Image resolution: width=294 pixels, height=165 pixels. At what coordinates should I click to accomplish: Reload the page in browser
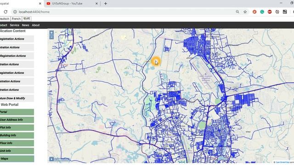[x=6, y=12]
